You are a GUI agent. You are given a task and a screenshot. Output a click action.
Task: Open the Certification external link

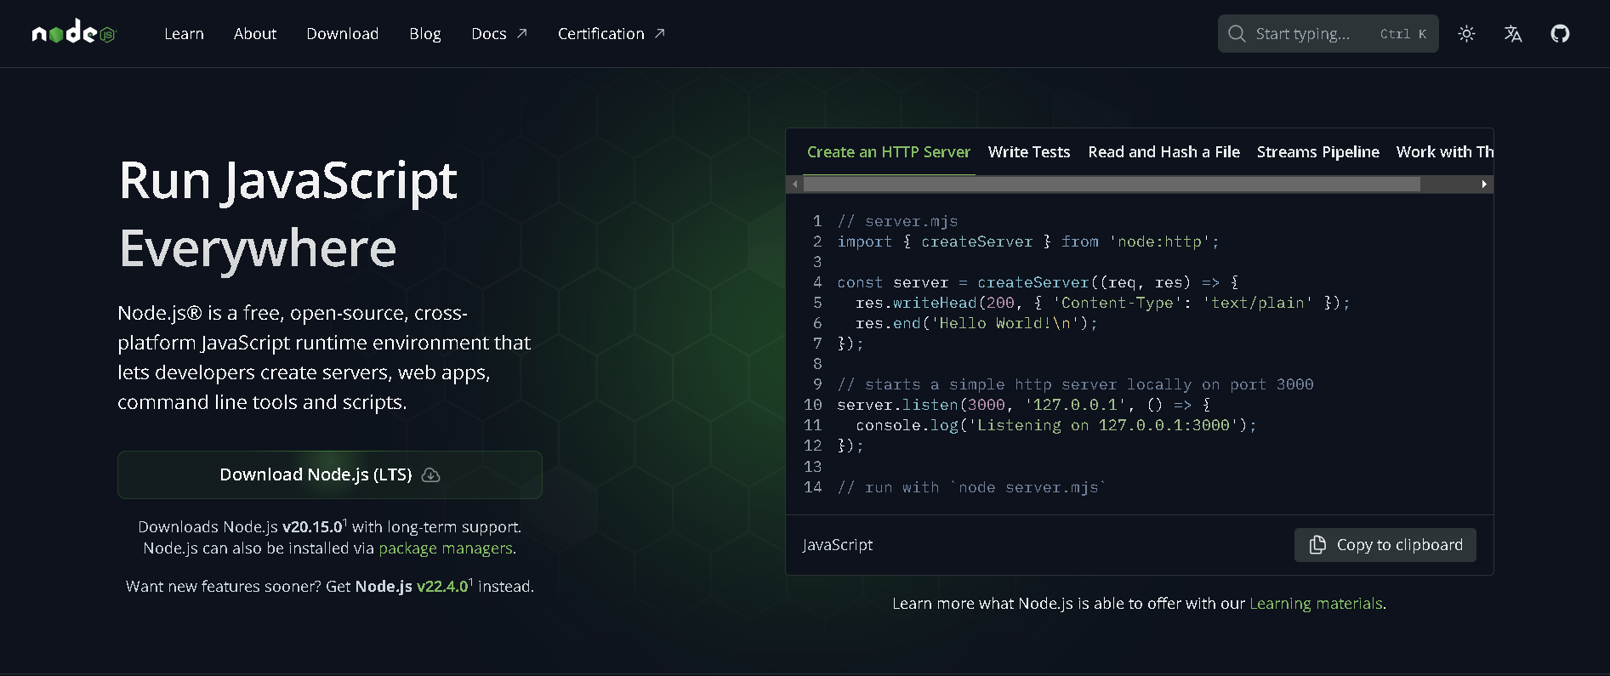coord(611,34)
